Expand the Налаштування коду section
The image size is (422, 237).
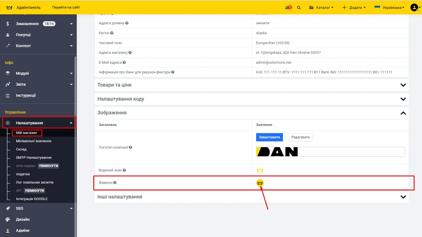(x=403, y=99)
